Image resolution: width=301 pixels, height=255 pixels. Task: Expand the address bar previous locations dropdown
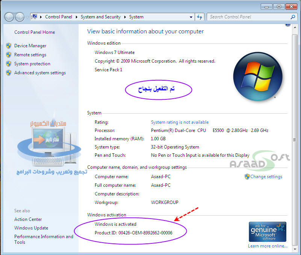(191, 17)
